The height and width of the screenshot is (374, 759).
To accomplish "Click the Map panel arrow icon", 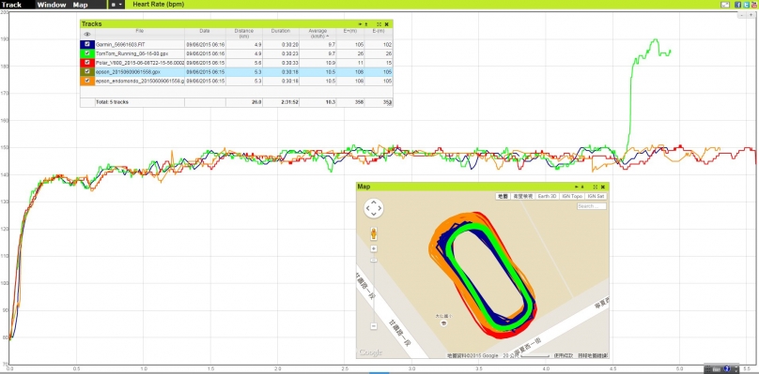I will click(x=576, y=187).
